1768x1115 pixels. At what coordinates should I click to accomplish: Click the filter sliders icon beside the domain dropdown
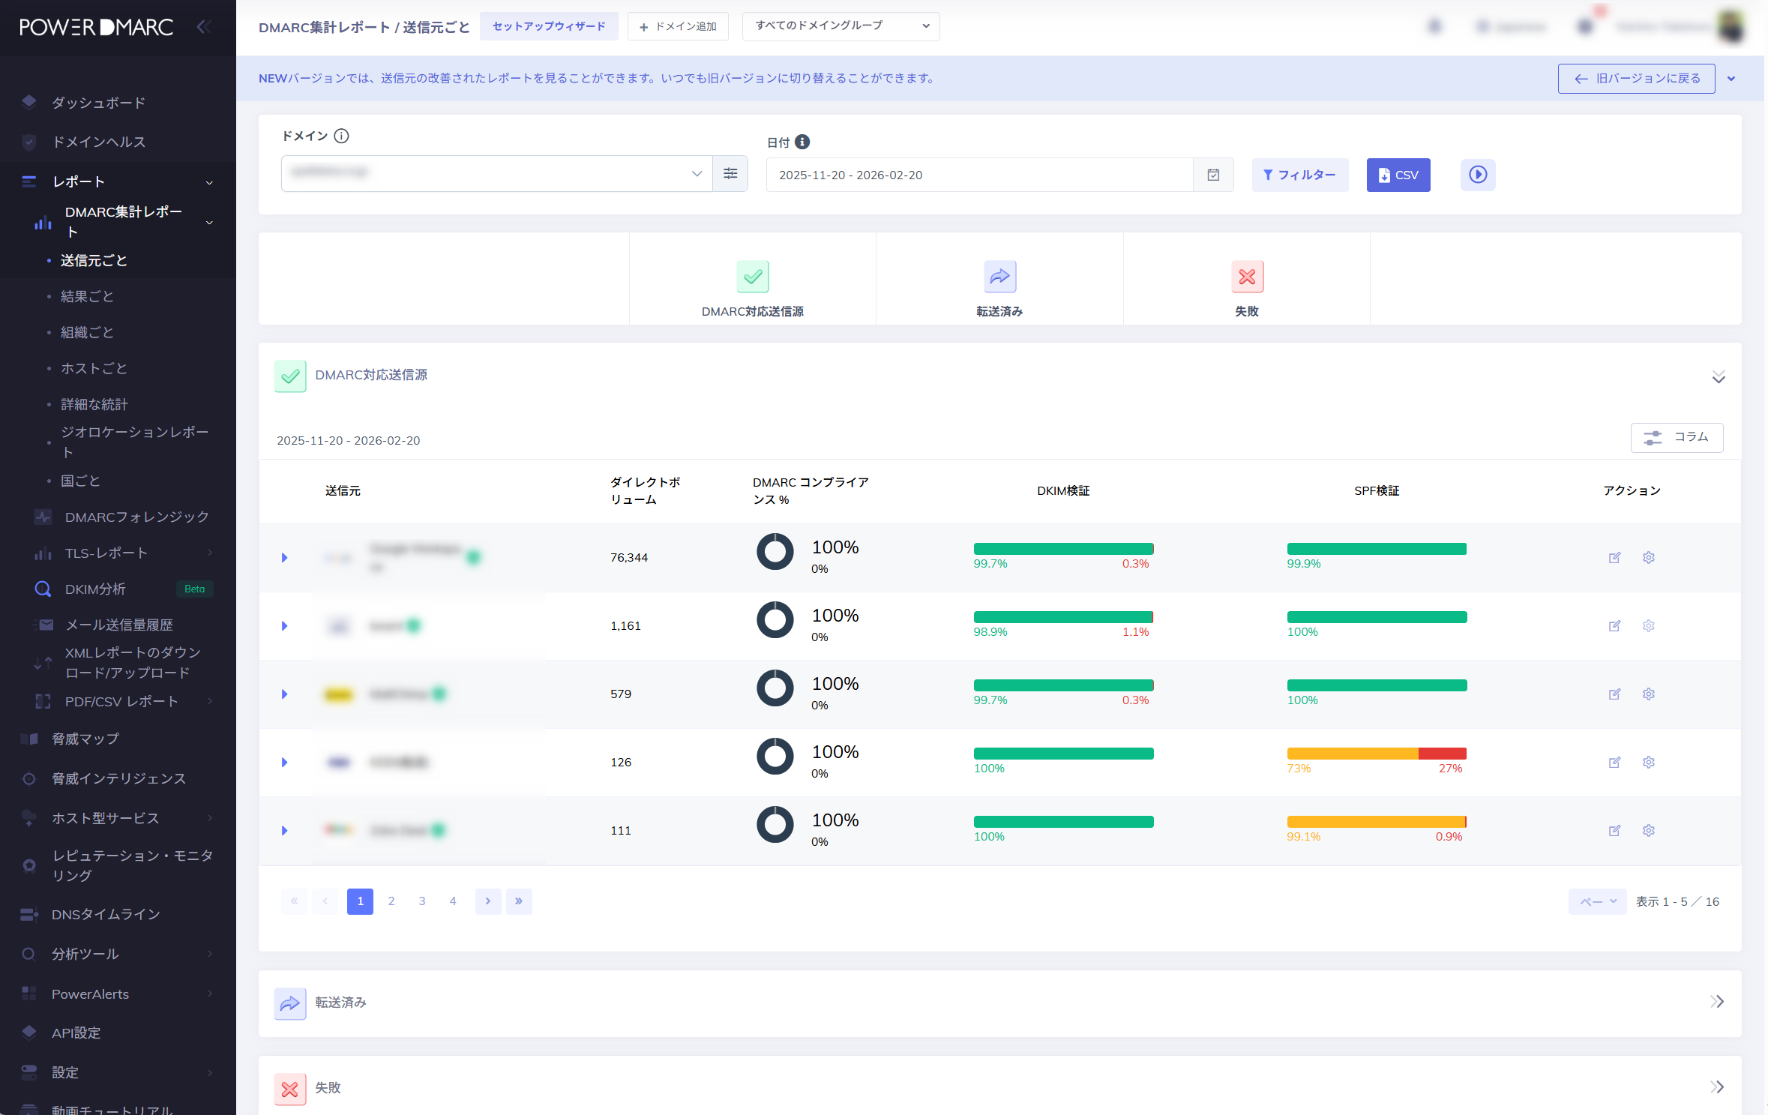pyautogui.click(x=730, y=173)
